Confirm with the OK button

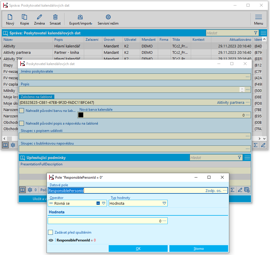(x=138, y=249)
